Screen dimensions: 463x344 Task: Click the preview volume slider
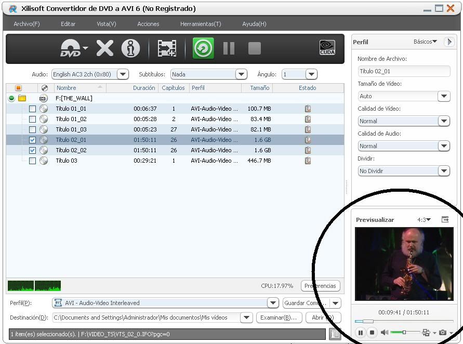(x=405, y=333)
